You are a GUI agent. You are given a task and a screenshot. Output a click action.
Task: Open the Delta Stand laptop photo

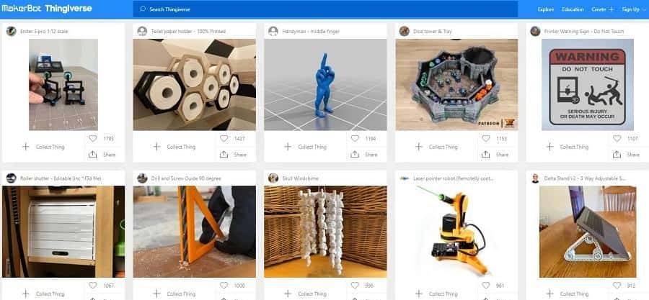[x=587, y=232]
